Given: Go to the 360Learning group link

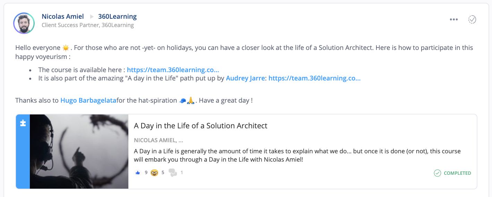Looking at the screenshot, I should click(117, 16).
